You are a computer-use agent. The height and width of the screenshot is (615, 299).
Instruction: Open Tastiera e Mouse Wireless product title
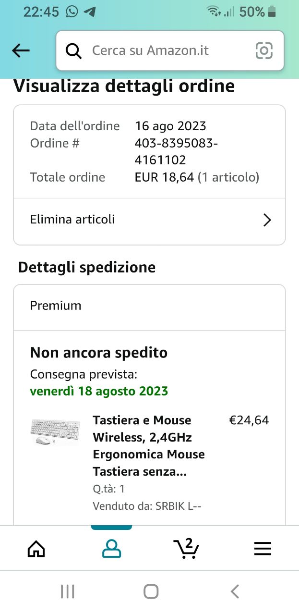(148, 446)
